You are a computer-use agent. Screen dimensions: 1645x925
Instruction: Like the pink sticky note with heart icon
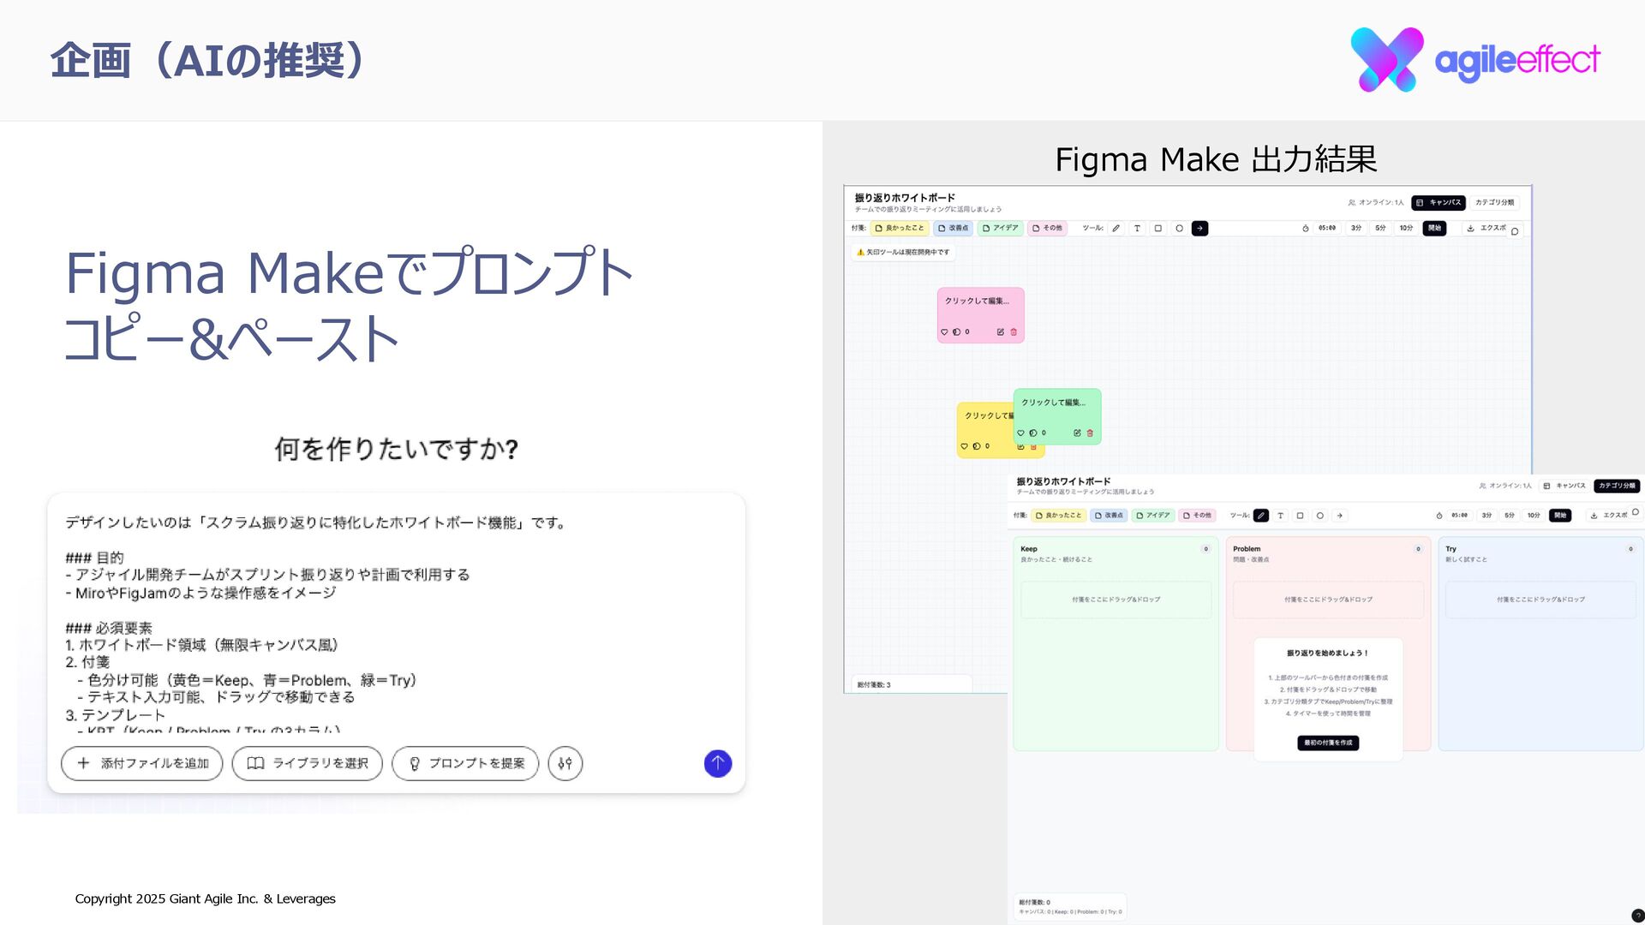[944, 332]
